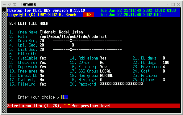Click the 'Enter your choice' input field
This screenshot has height=115, width=183.
coord(64,97)
